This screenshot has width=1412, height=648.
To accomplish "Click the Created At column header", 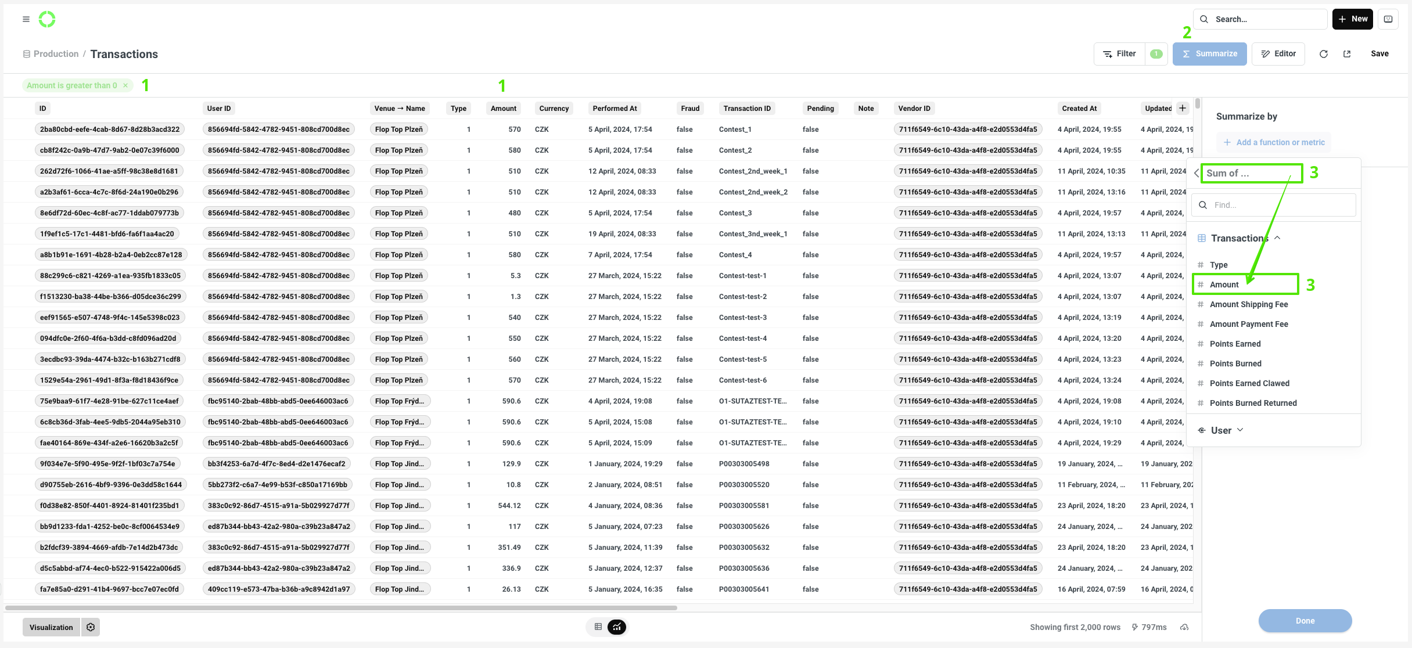I will (1079, 108).
